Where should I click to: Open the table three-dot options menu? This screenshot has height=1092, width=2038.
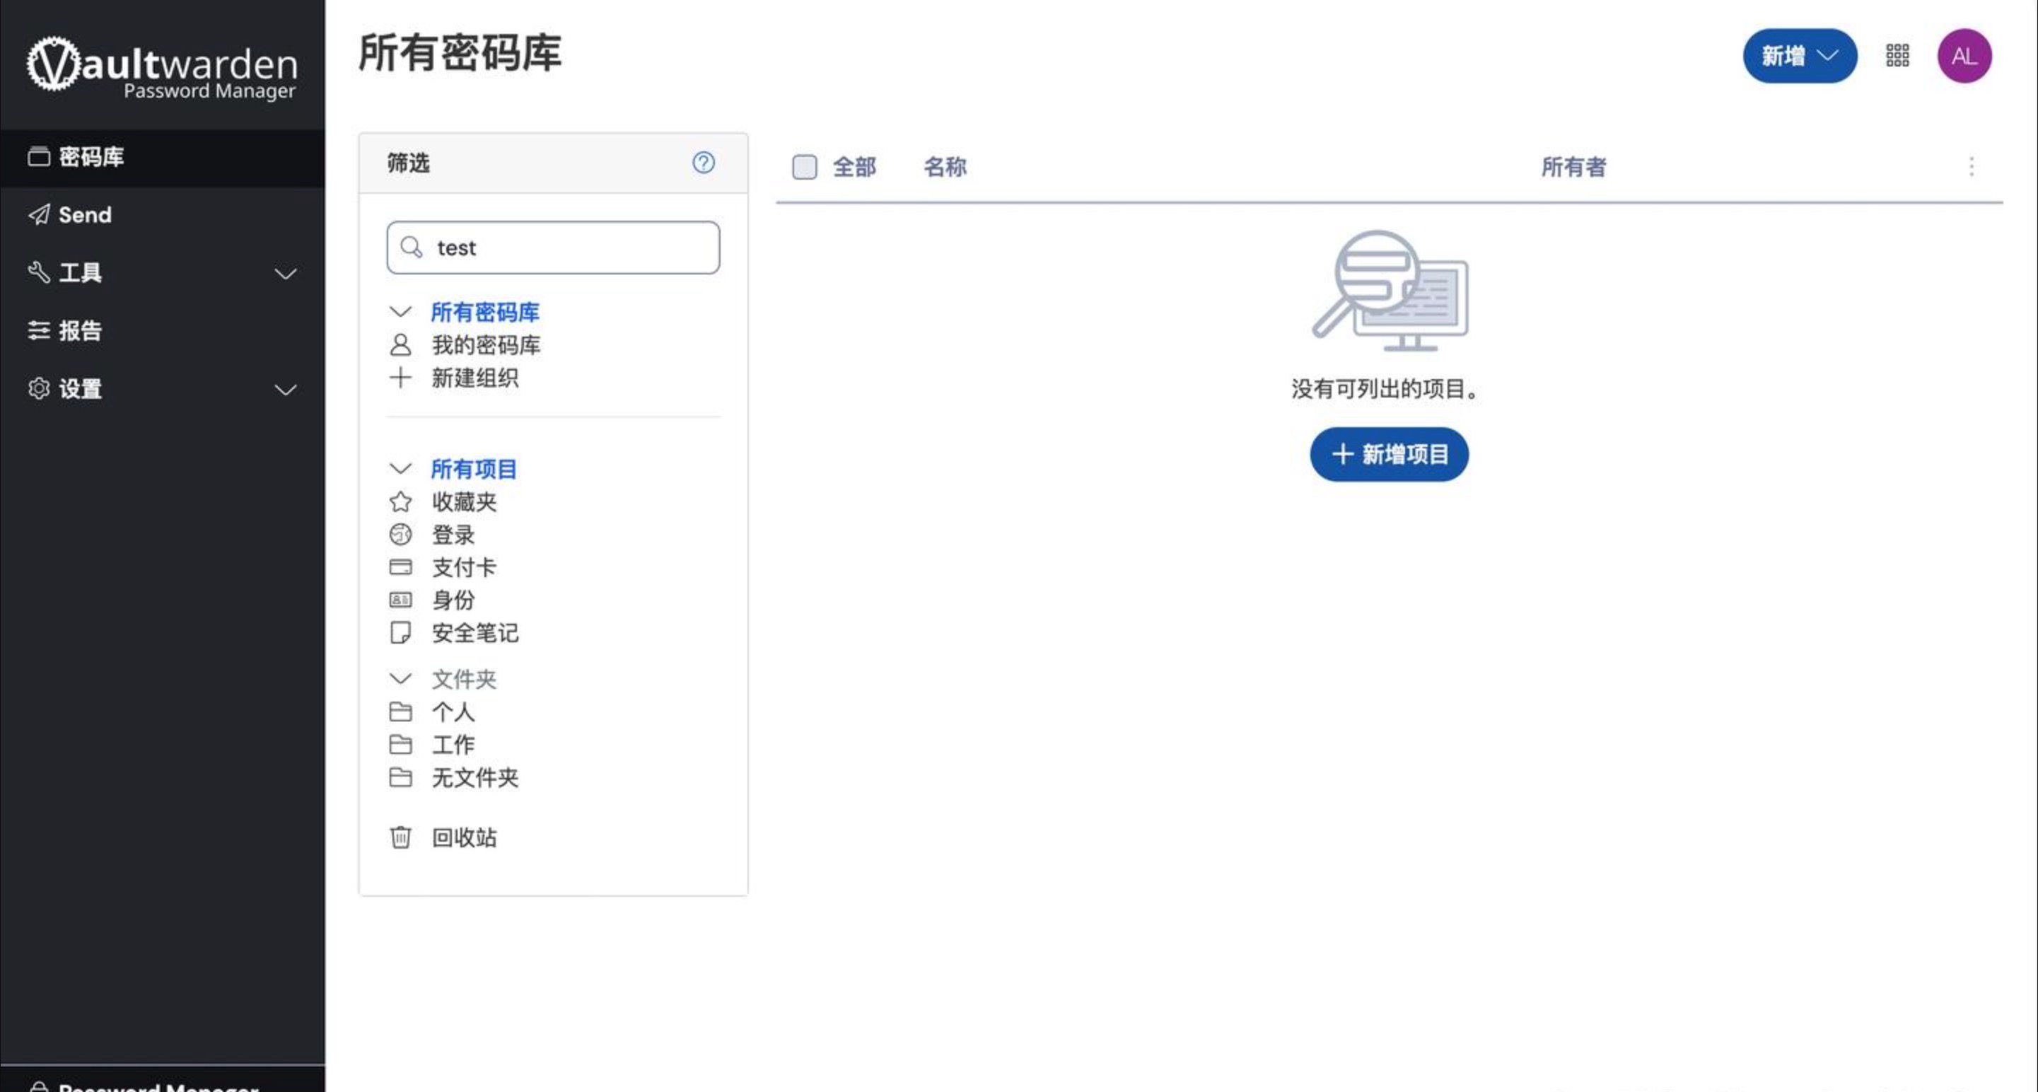tap(1971, 166)
